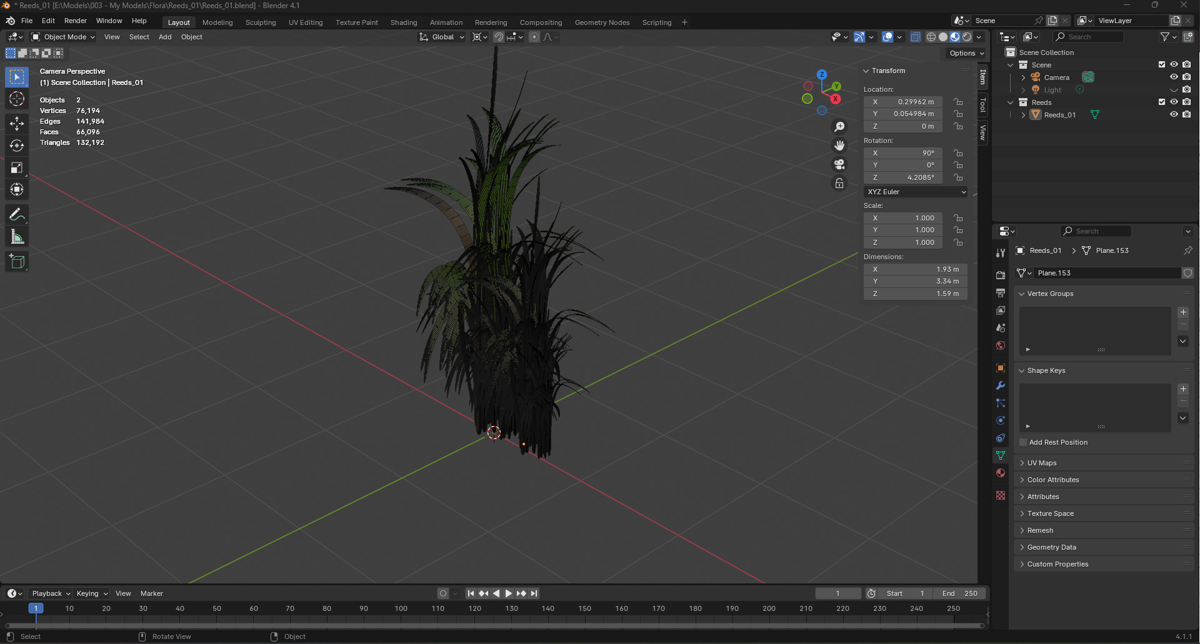Open the timeline Marker menu

pos(152,593)
